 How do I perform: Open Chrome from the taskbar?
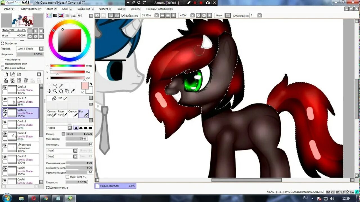click(46, 198)
